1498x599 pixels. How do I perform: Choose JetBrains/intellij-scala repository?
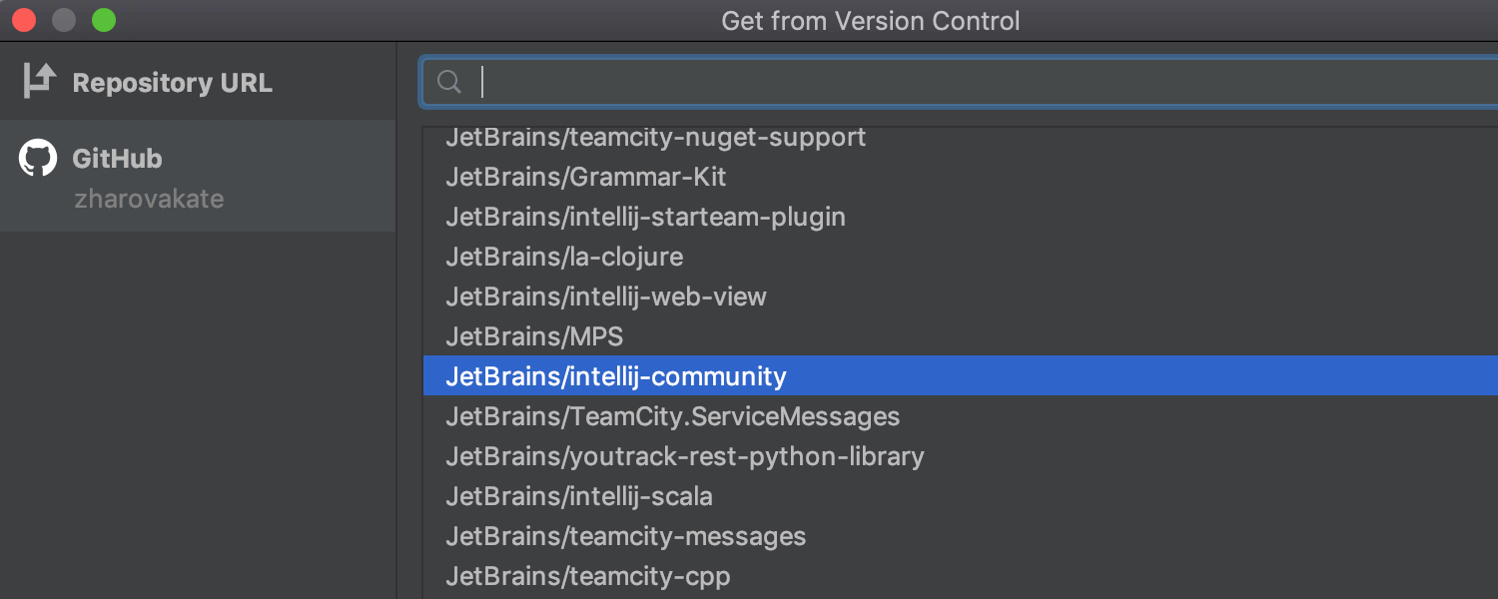(x=579, y=496)
